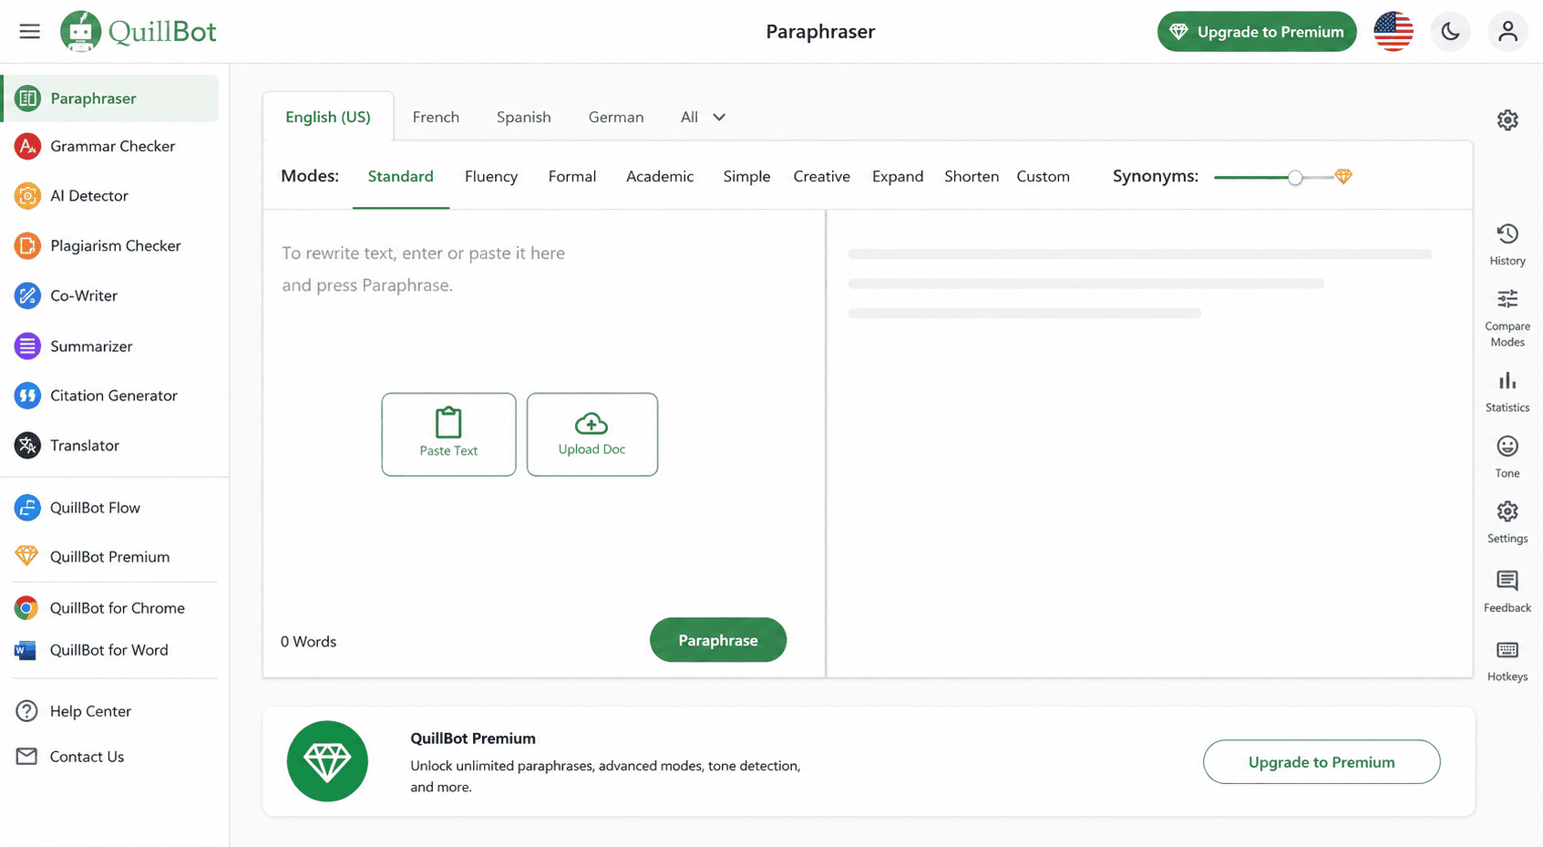
Task: Select the Academic mode
Action: (x=660, y=177)
